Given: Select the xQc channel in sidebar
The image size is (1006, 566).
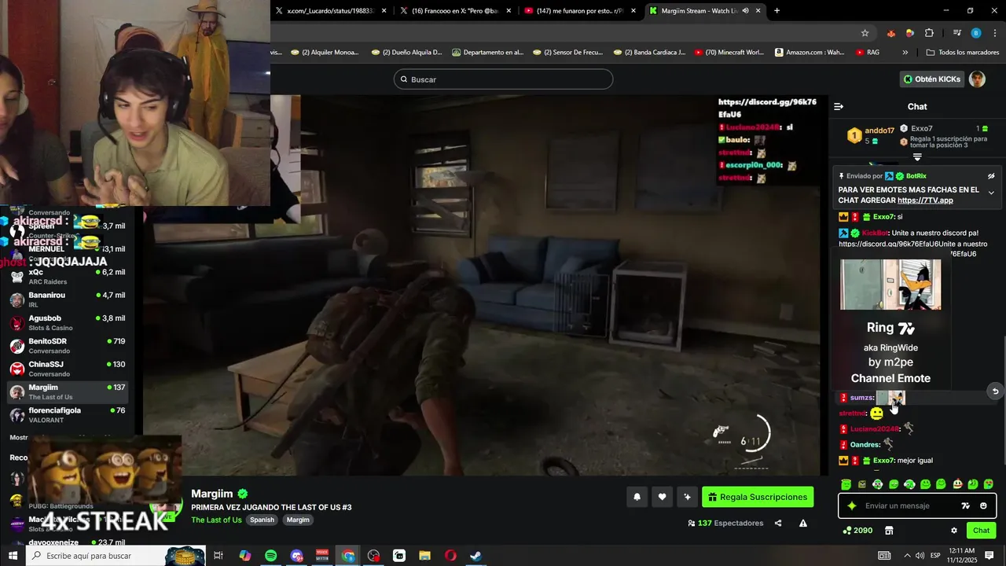Looking at the screenshot, I should coord(67,277).
